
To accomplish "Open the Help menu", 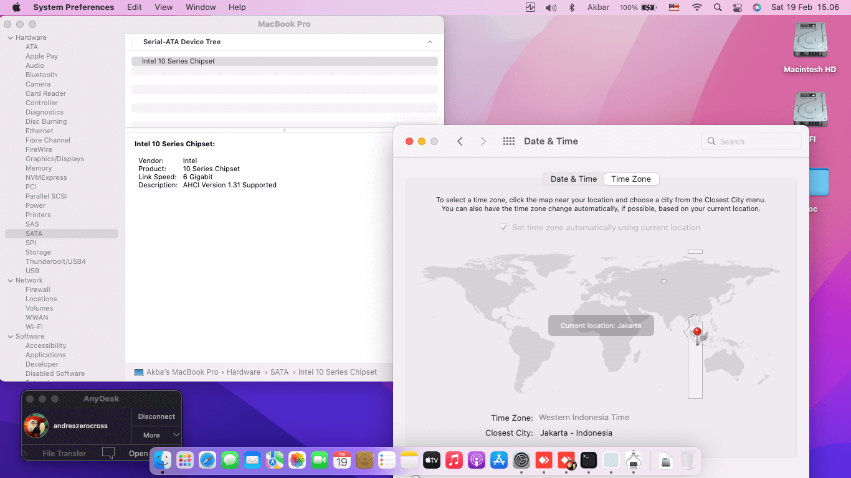I will coord(237,7).
